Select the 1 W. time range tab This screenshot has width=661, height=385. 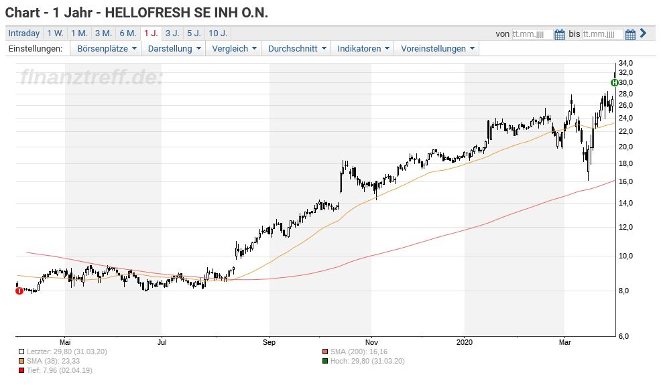[55, 33]
